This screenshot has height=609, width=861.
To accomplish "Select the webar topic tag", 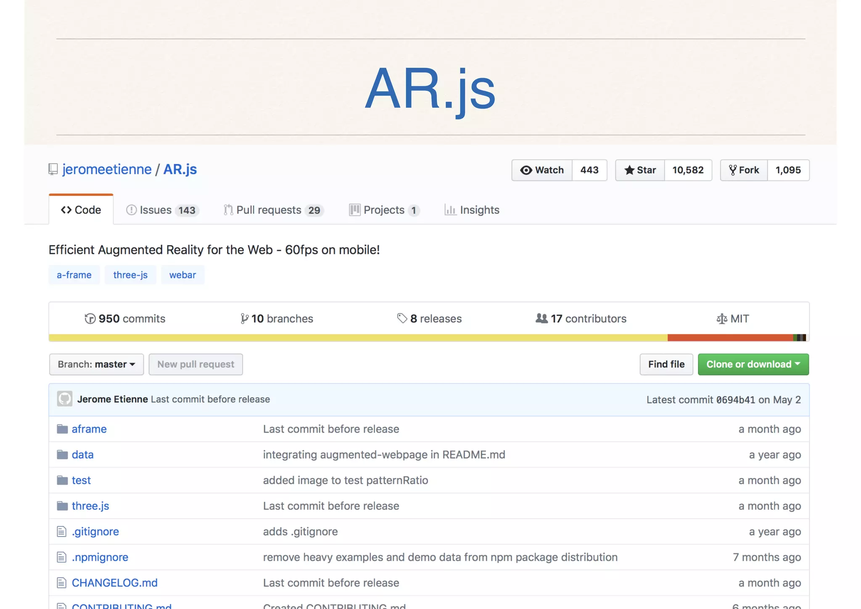I will (182, 275).
